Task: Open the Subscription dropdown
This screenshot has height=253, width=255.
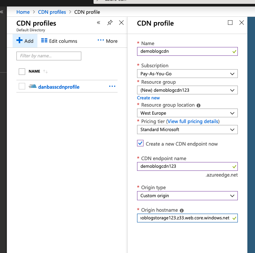Action: coord(187,74)
